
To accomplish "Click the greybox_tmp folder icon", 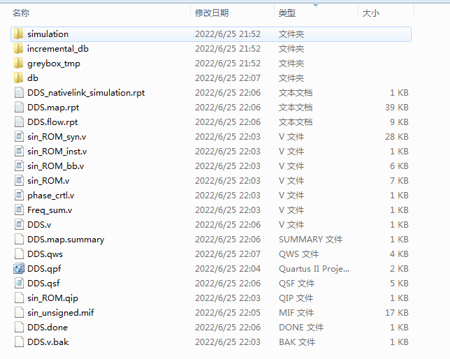I will coord(19,63).
